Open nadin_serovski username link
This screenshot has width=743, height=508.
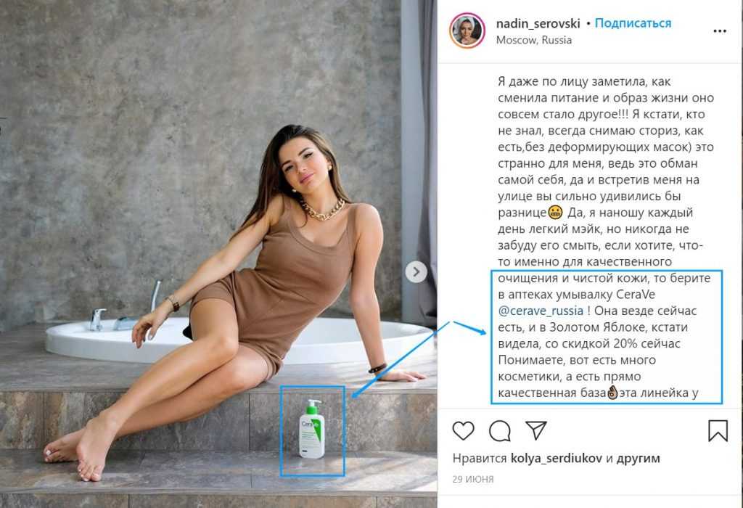point(538,24)
